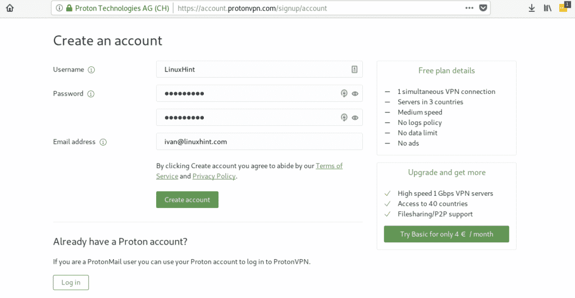Open the Privacy Policy link
Screen dimensions: 575x298
[x=214, y=176]
